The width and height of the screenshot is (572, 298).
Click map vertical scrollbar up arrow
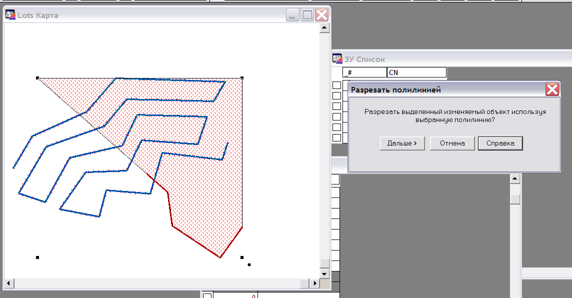click(x=324, y=27)
